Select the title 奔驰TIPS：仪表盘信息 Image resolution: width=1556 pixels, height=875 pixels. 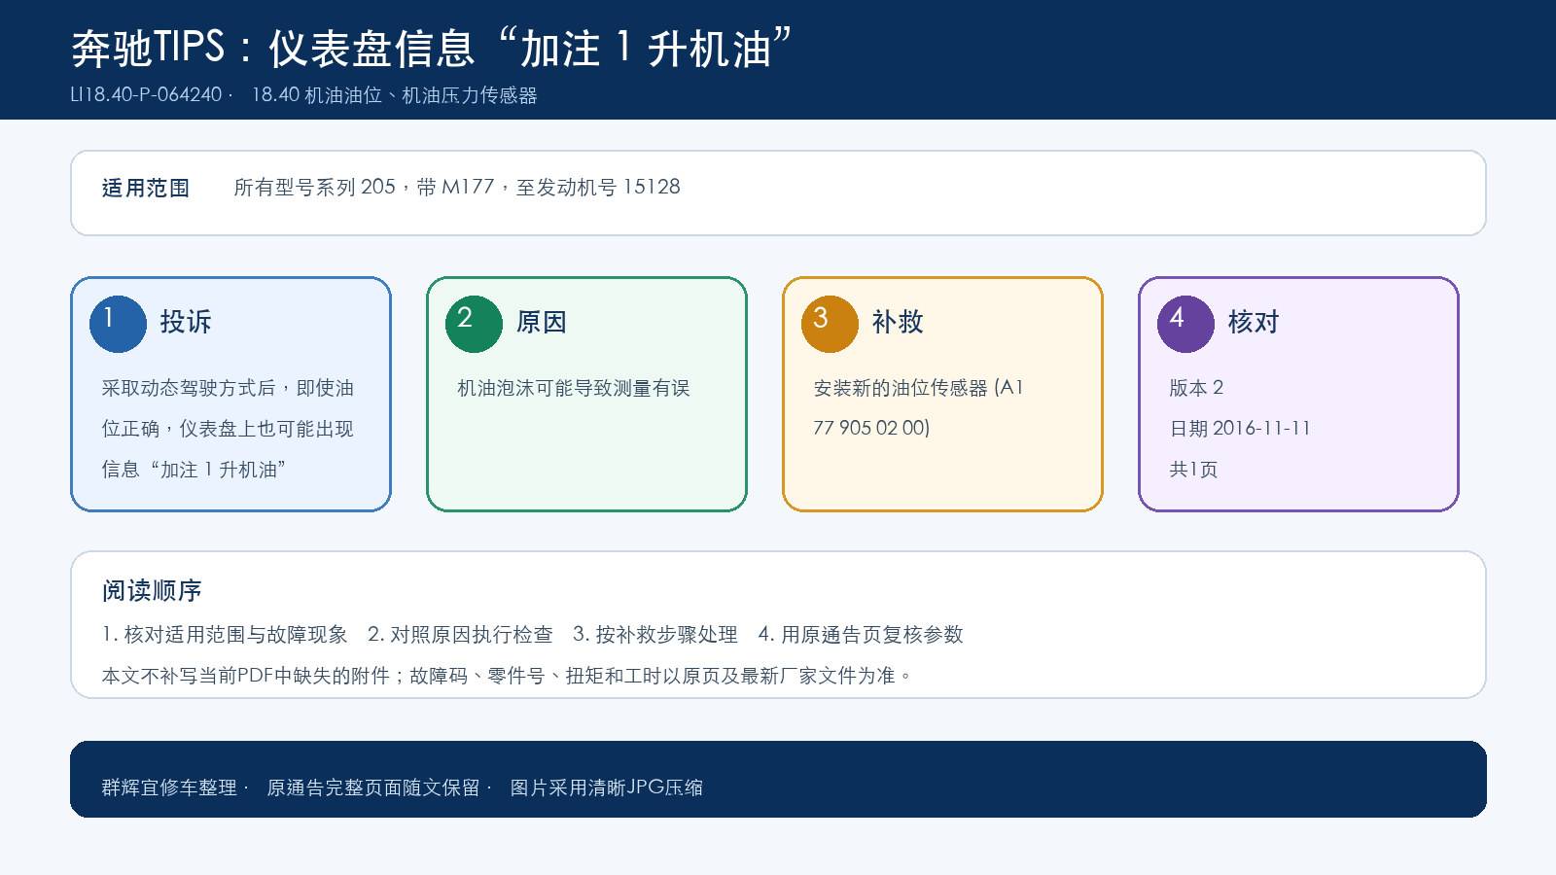pos(273,49)
